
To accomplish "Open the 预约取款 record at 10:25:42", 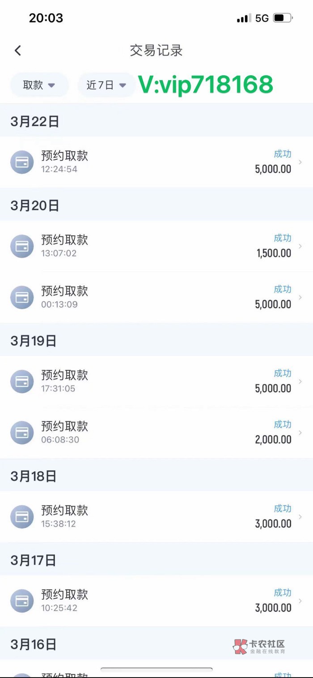I will tap(65, 595).
